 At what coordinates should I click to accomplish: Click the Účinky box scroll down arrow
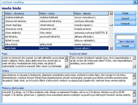[x=134, y=83]
